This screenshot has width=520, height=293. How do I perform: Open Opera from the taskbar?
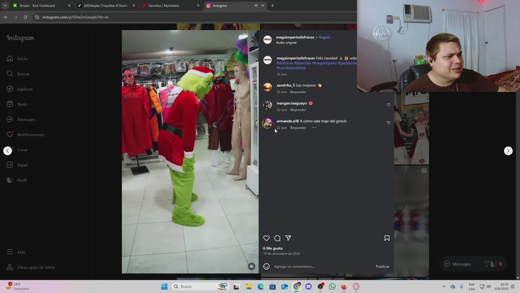(x=356, y=286)
